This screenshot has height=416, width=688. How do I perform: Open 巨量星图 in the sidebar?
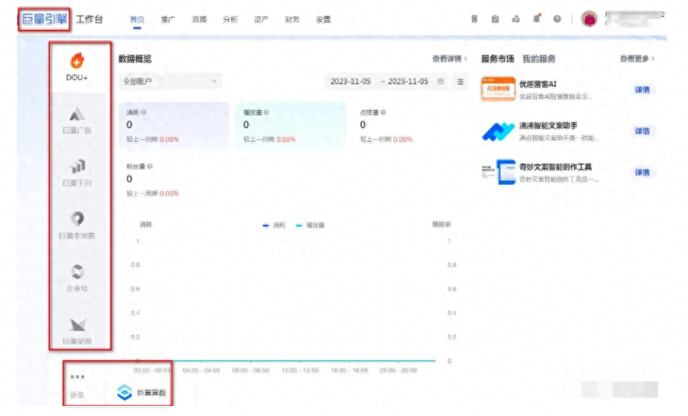click(77, 331)
